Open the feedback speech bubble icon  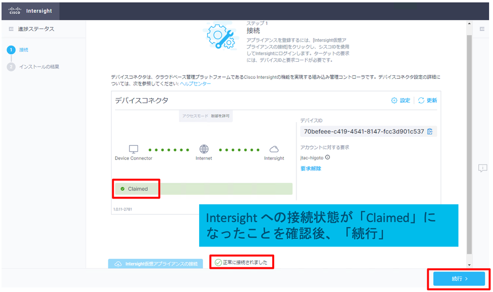(x=482, y=168)
